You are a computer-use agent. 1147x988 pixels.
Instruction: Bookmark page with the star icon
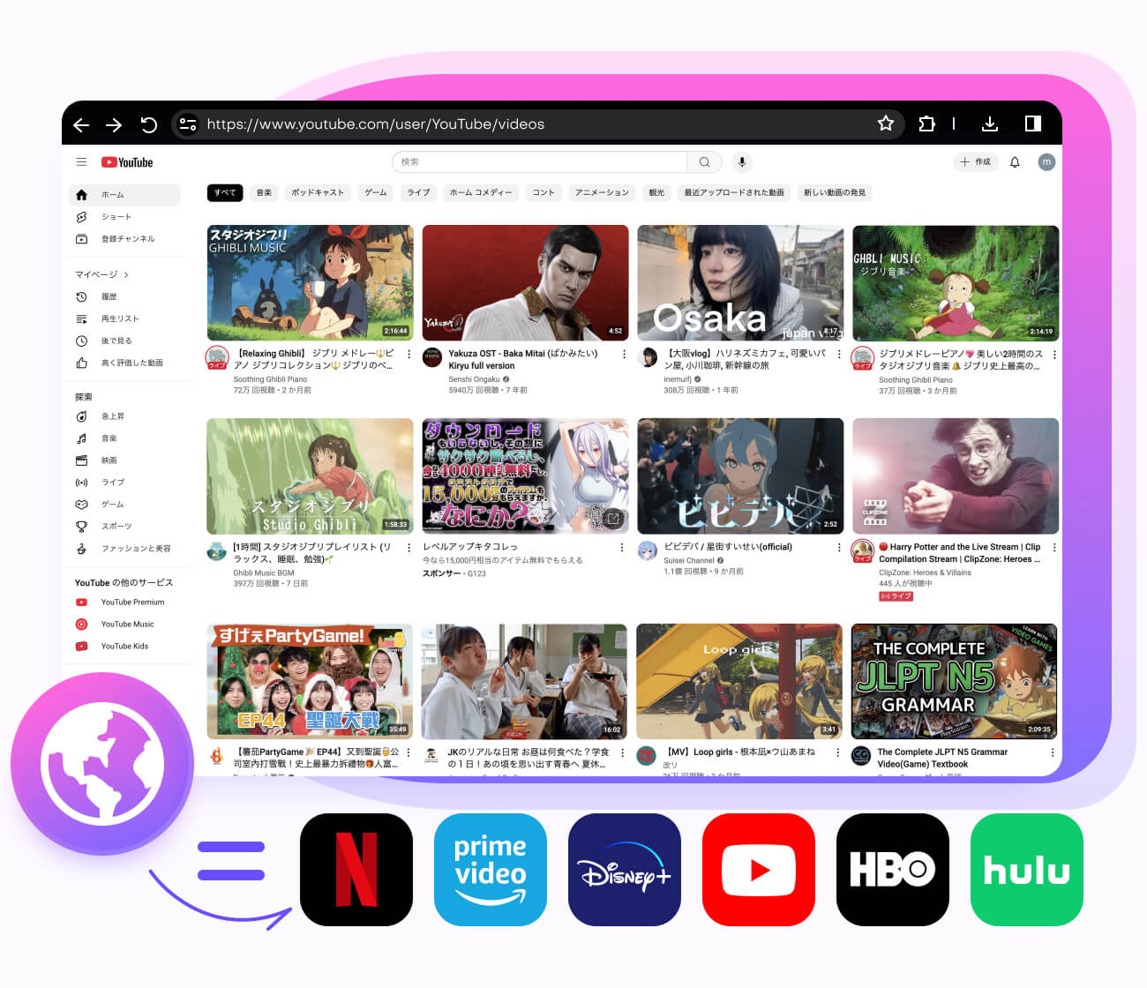[x=885, y=123]
